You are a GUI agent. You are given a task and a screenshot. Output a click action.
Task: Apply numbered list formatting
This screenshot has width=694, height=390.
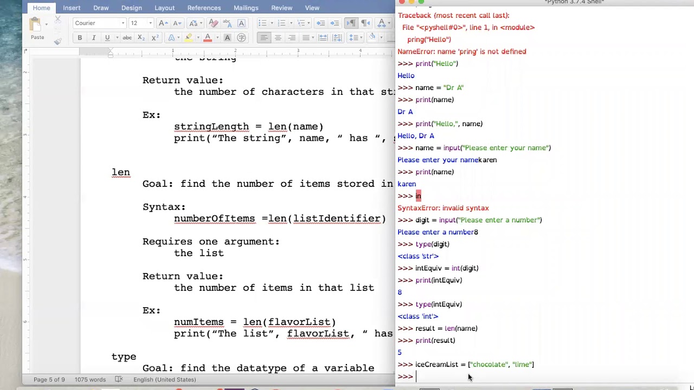pyautogui.click(x=281, y=23)
